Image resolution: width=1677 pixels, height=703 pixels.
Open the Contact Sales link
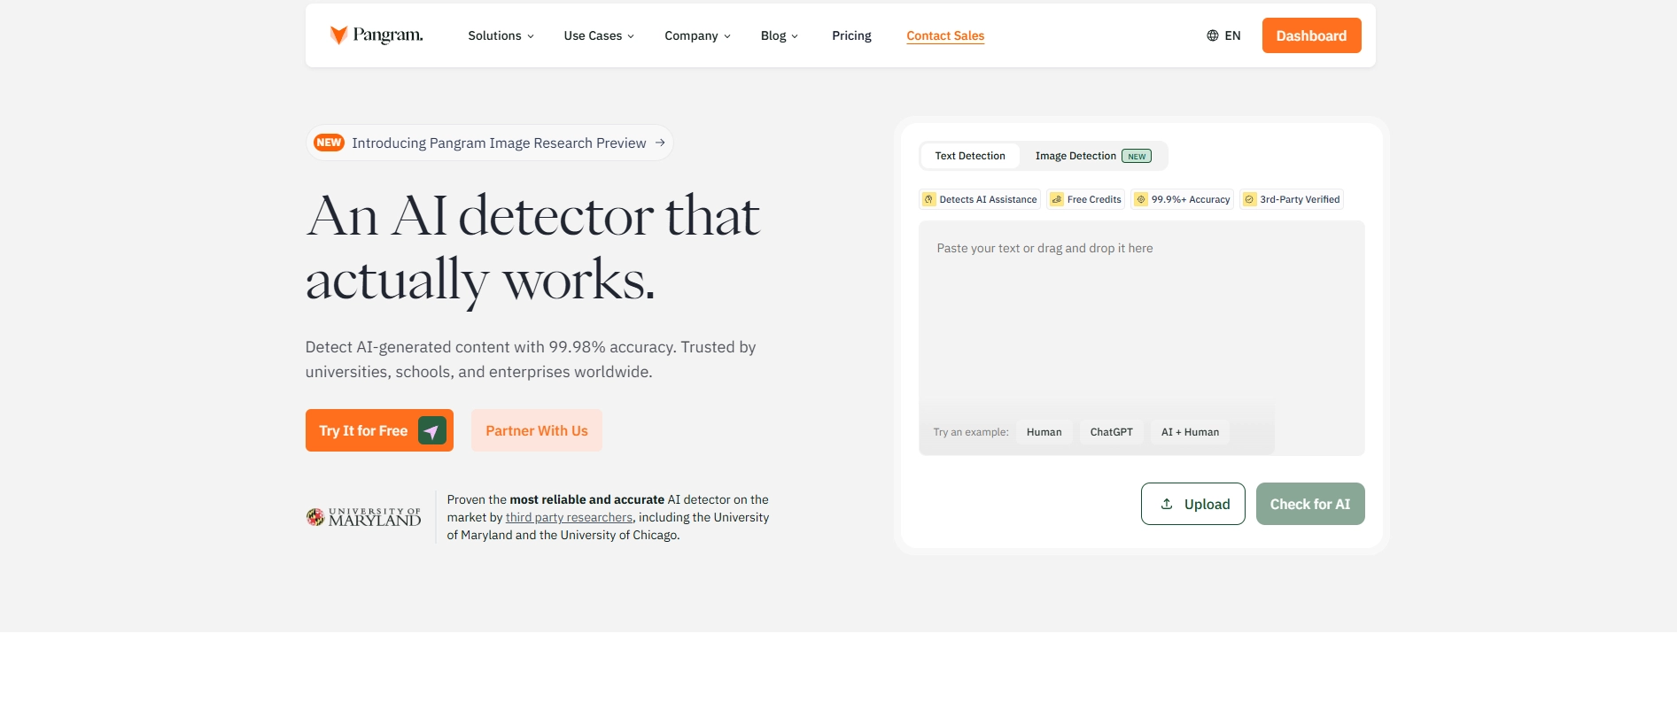[x=945, y=35]
